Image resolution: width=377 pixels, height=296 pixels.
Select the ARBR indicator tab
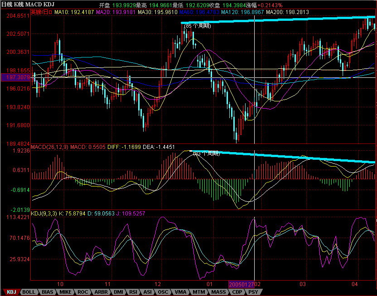pyautogui.click(x=101, y=292)
